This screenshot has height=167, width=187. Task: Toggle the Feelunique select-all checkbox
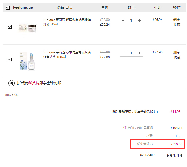8,8
